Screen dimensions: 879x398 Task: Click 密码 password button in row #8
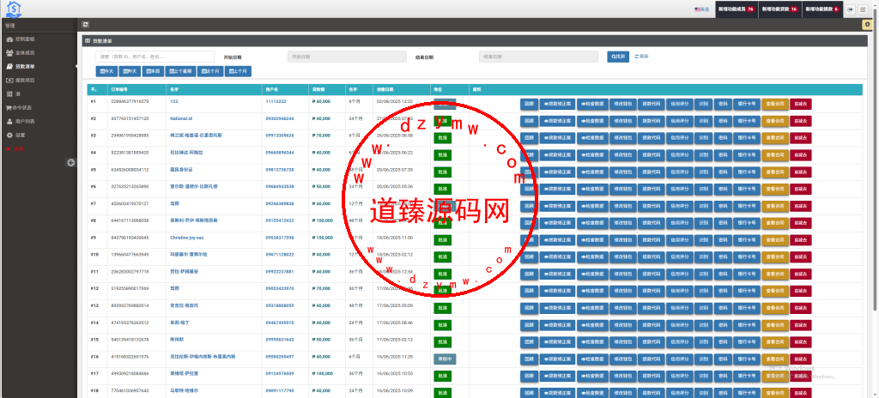[x=723, y=222]
